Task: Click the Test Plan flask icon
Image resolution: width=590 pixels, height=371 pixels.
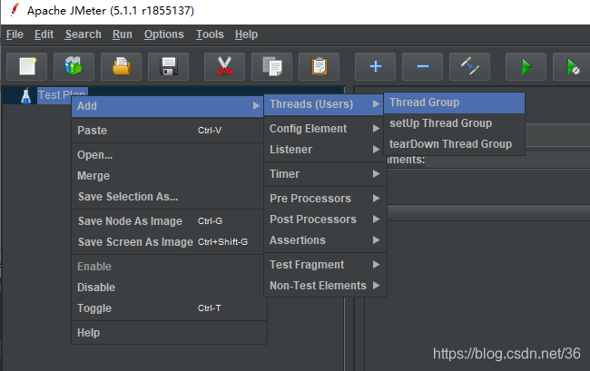Action: point(25,96)
